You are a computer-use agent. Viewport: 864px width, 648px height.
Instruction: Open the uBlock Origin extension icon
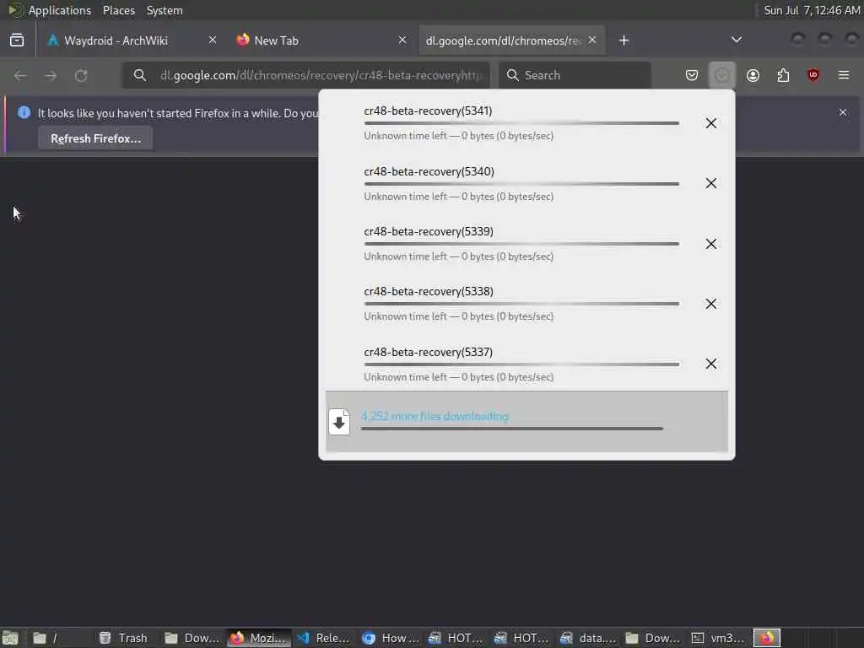(x=813, y=75)
